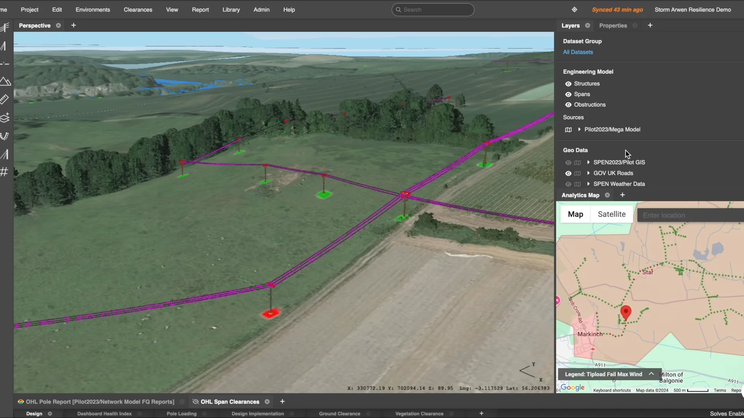The width and height of the screenshot is (744, 418).
Task: Click the red location pin on map
Action: click(x=626, y=313)
